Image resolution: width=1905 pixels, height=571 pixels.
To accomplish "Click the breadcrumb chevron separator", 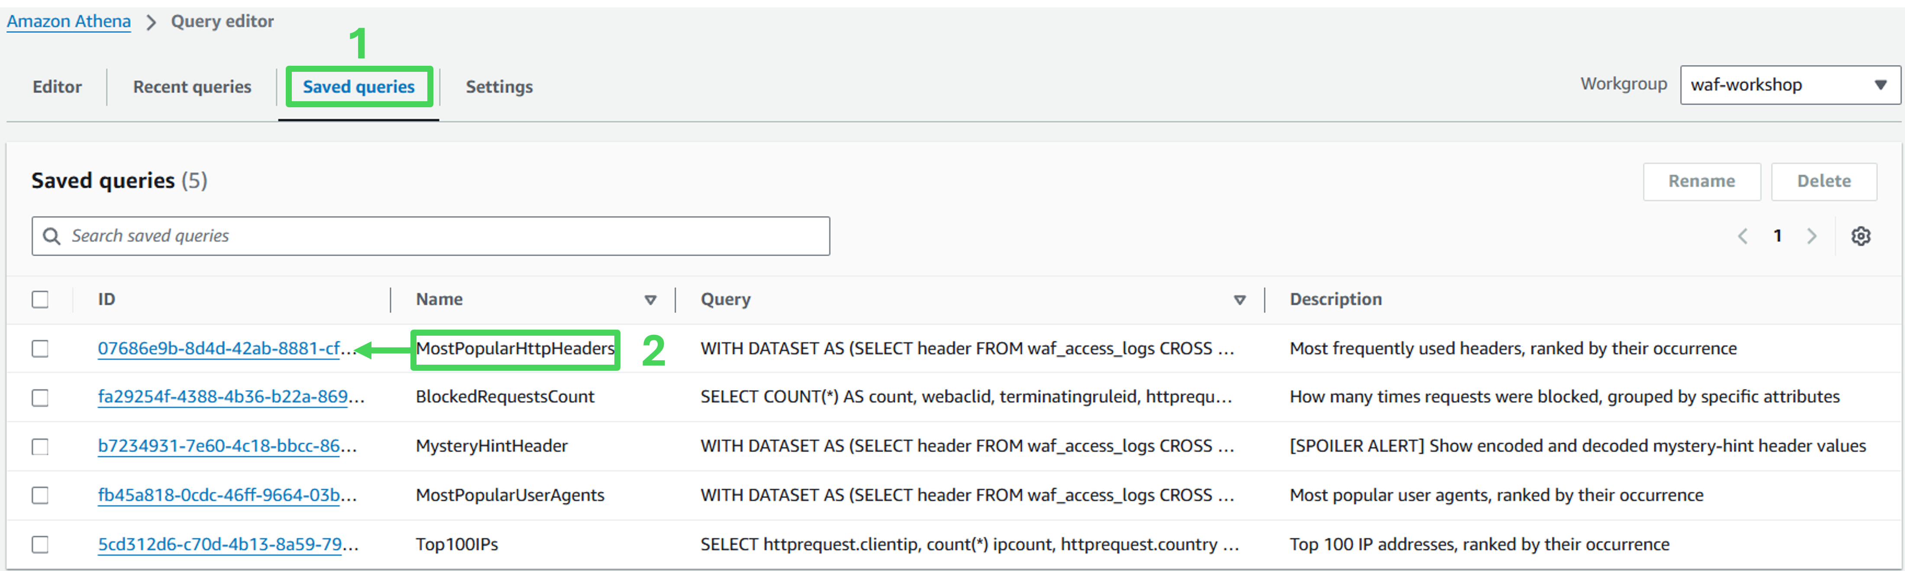I will point(151,22).
